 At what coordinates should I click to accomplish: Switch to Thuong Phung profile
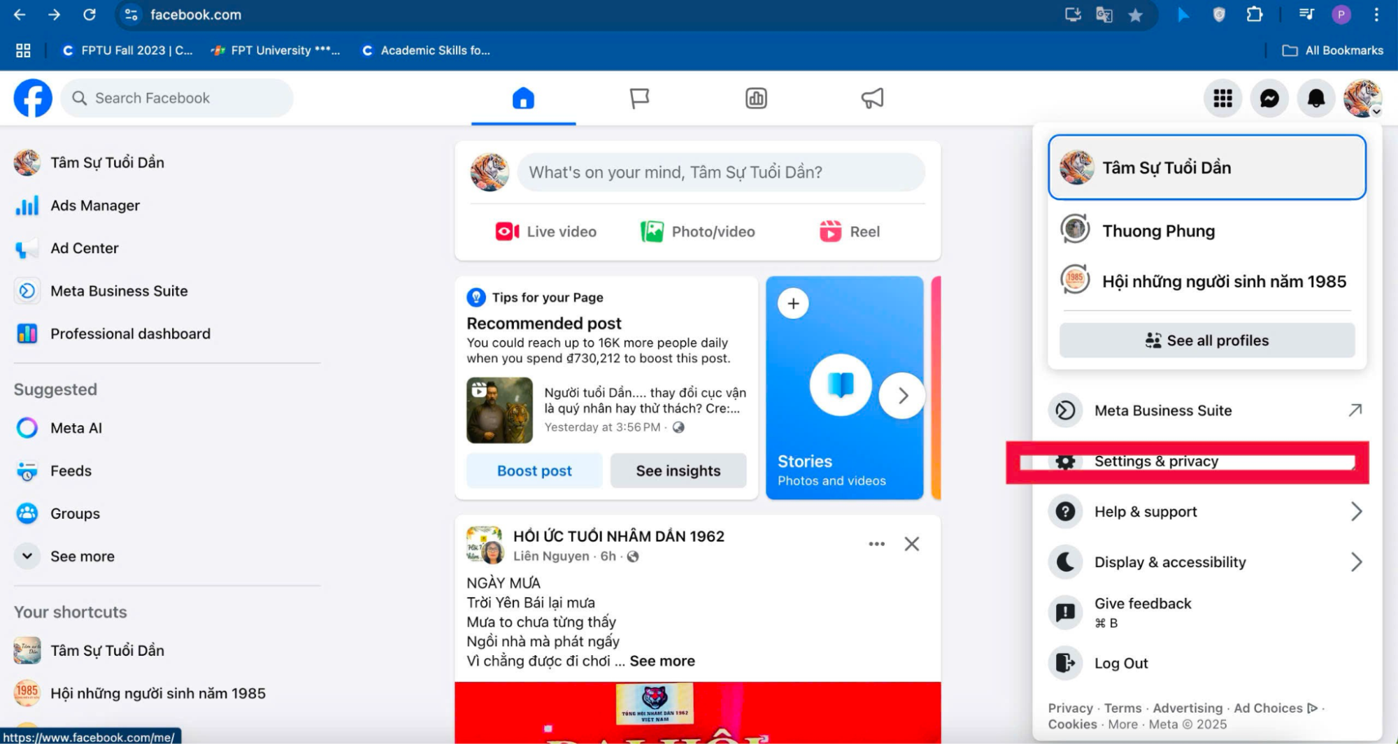[1206, 231]
